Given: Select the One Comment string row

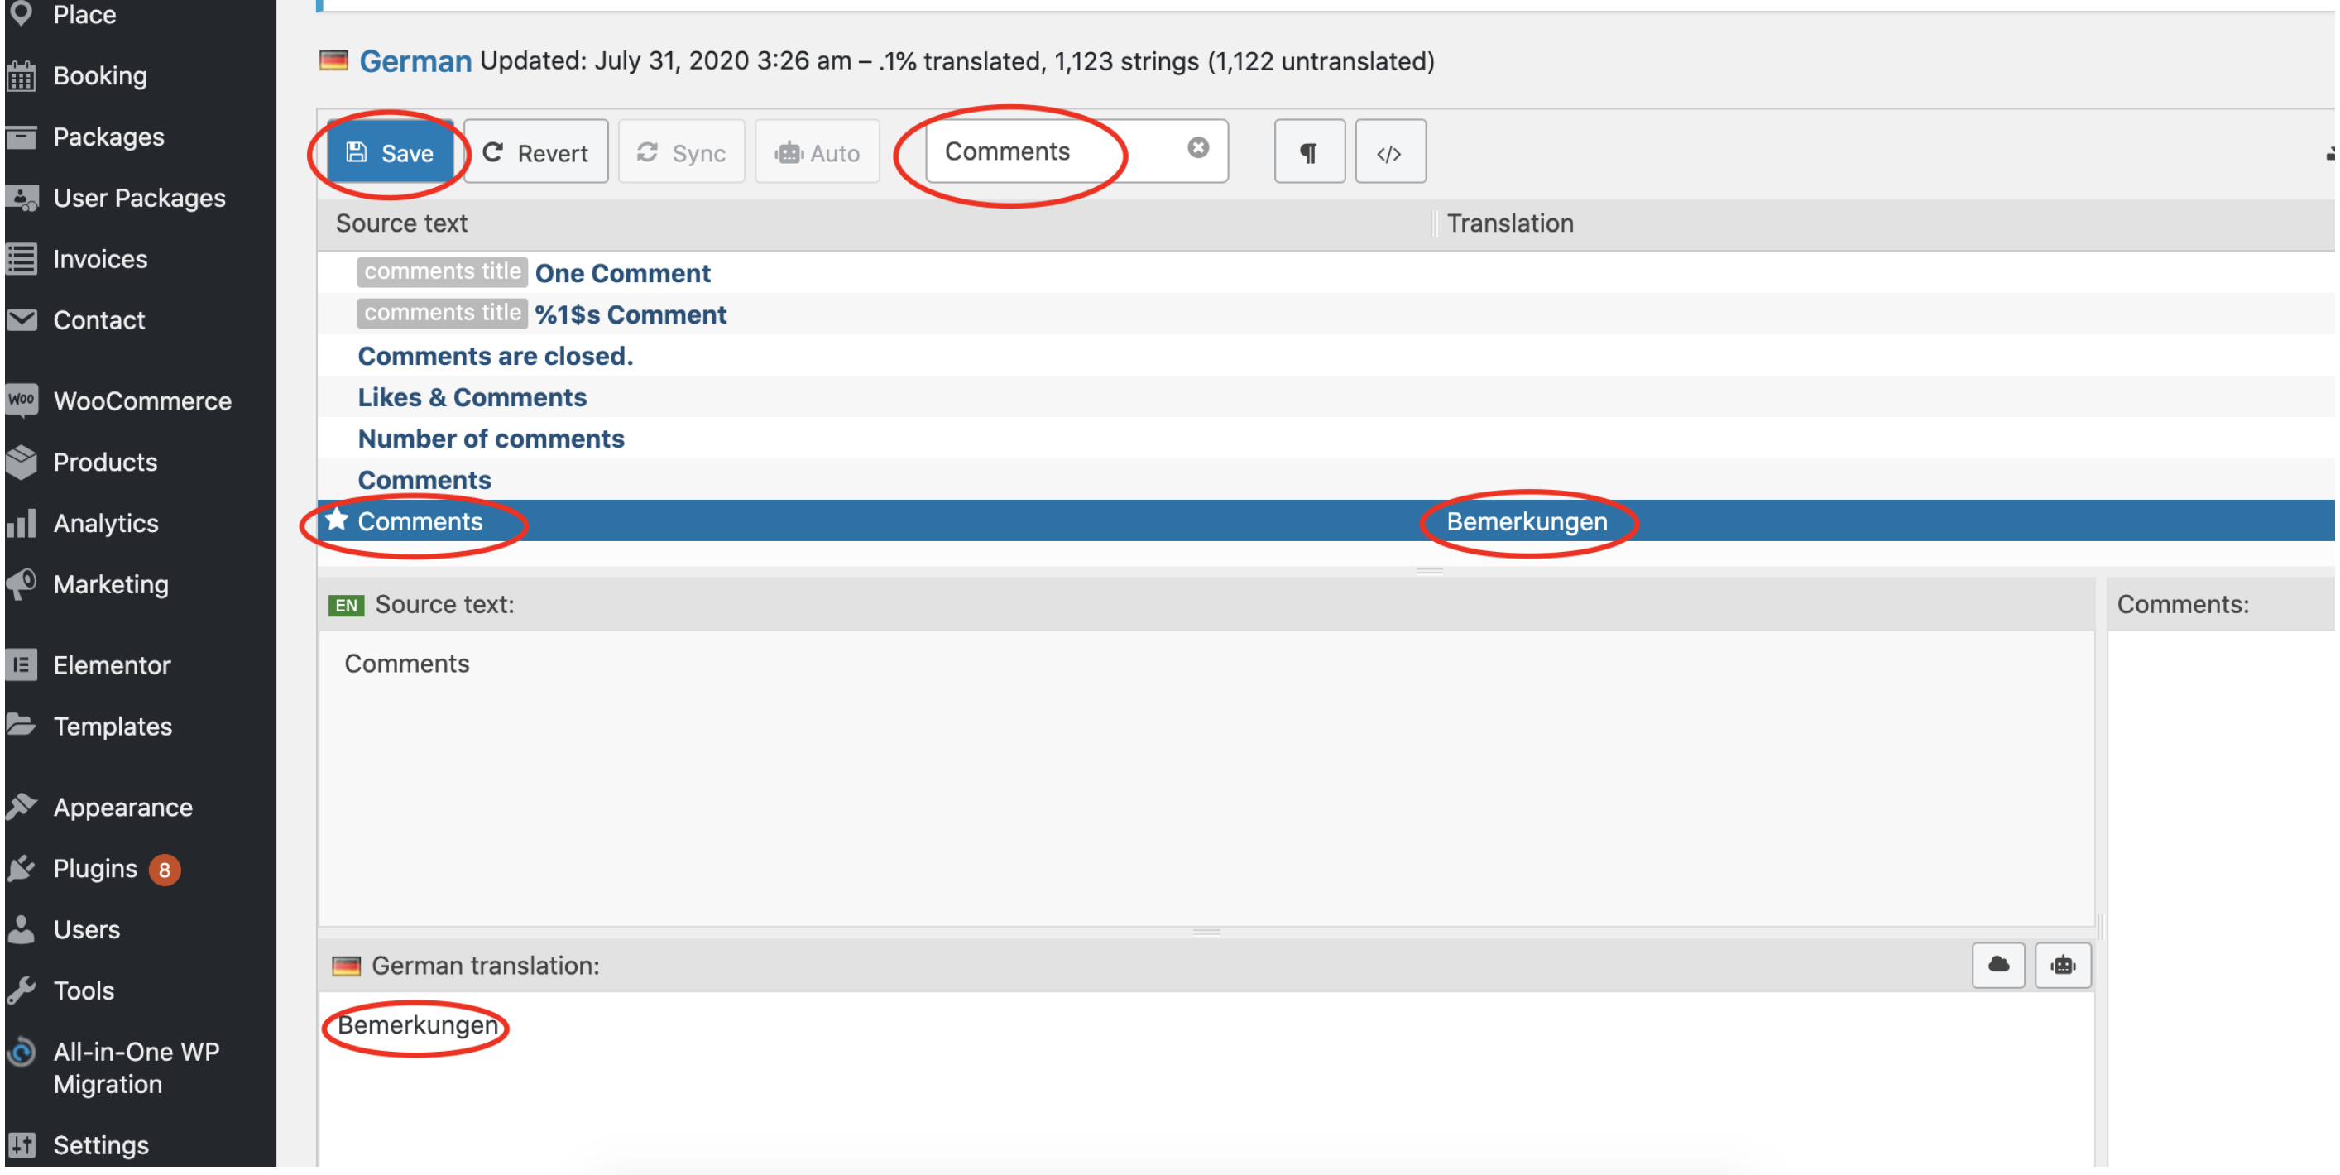Looking at the screenshot, I should [x=1326, y=272].
